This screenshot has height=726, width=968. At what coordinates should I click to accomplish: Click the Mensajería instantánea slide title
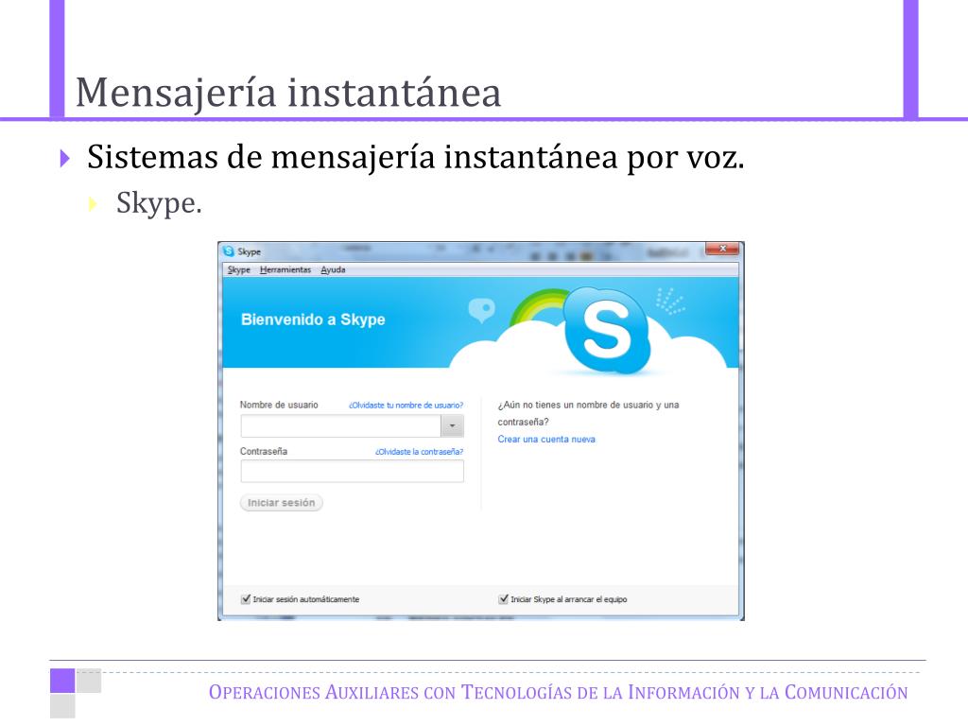click(288, 93)
